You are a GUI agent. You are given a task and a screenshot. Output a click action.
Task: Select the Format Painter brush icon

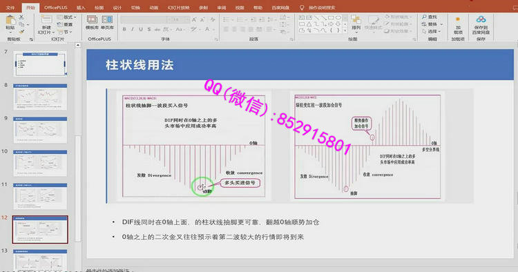coord(21,32)
